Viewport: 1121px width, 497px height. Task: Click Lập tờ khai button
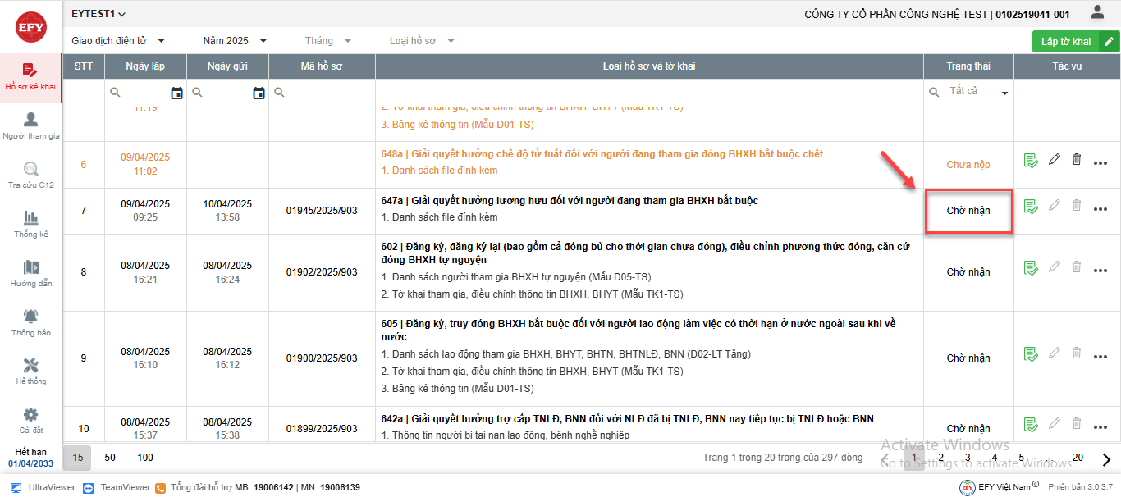[1067, 41]
